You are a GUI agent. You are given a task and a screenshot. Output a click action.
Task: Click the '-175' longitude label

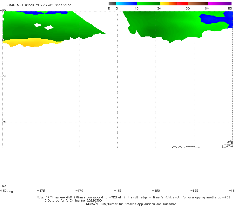[41, 191]
